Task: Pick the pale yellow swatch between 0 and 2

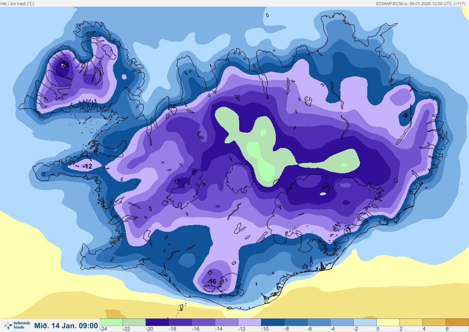Action: 388,322
